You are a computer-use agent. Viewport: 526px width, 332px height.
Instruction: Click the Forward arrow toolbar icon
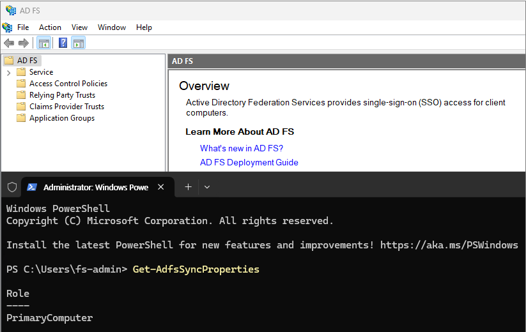click(24, 43)
